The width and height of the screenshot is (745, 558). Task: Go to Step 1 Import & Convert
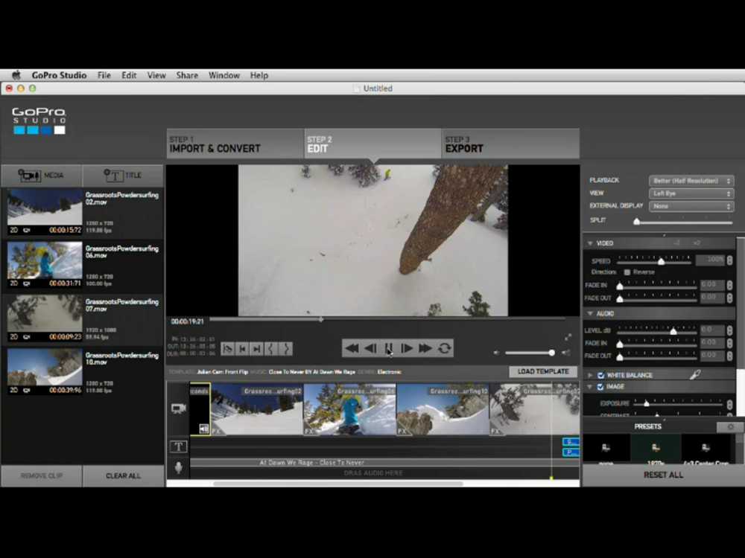pyautogui.click(x=235, y=144)
